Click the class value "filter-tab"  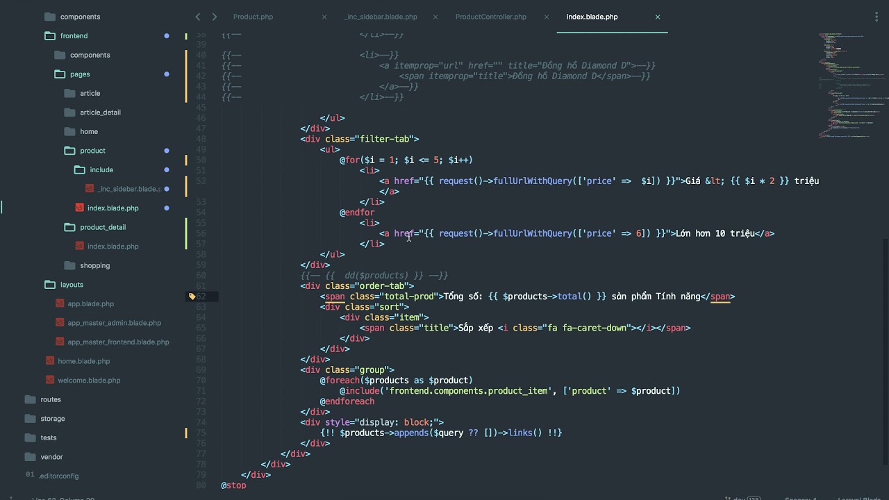pyautogui.click(x=386, y=139)
